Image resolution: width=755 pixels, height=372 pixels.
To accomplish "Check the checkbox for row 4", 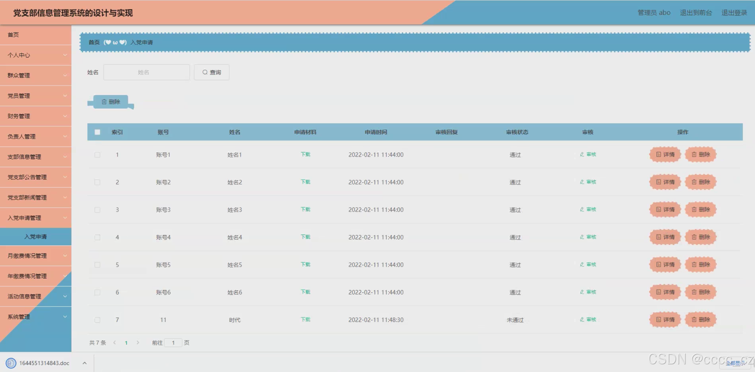I will [x=97, y=237].
